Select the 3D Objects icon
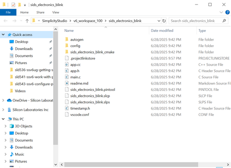Viewport: 231px width, 168px height. [x=12, y=126]
